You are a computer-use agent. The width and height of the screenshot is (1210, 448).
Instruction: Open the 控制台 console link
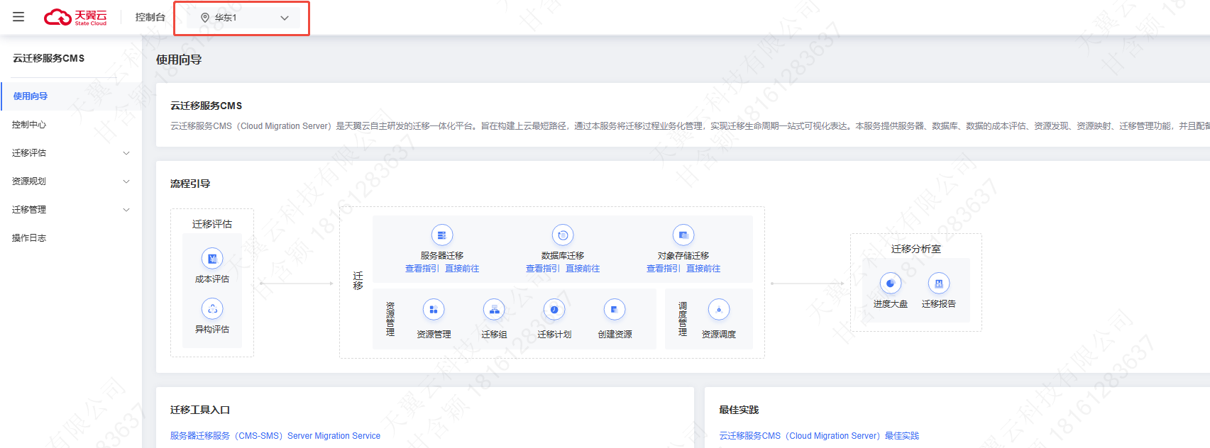pos(150,17)
